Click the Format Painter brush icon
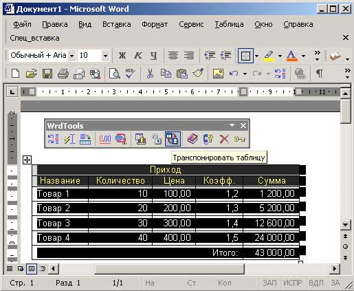354x291 pixels. [x=198, y=74]
